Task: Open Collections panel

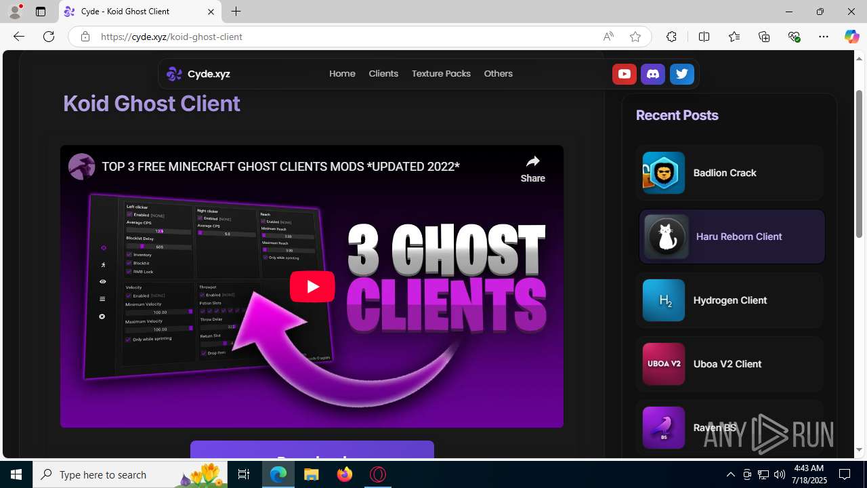Action: click(764, 37)
